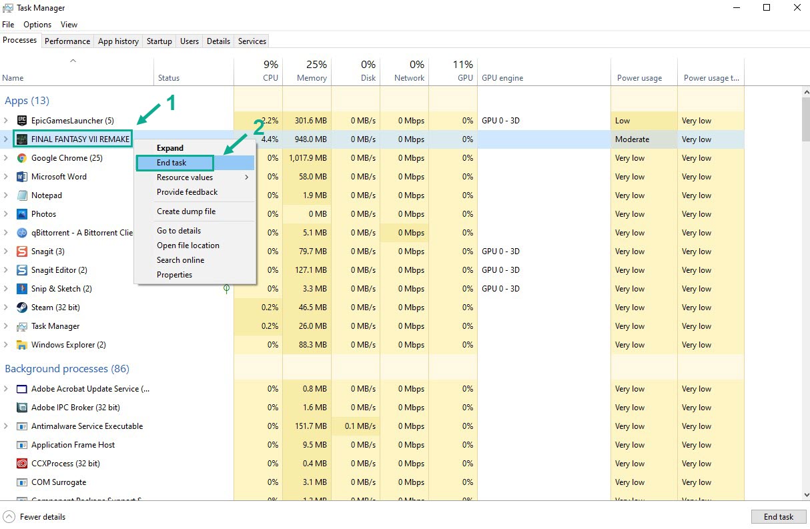Sort by the Disk column header
Viewport: 810px width, 529px height.
point(356,71)
